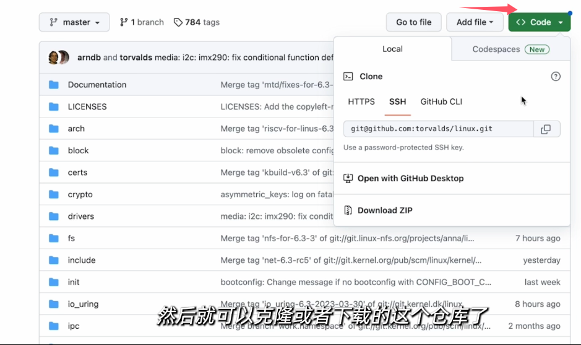Click the SSH clone URL text field

point(438,129)
